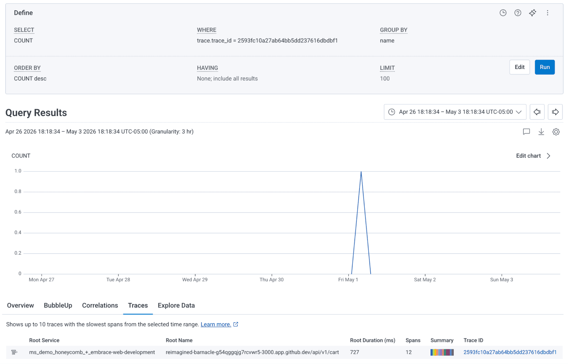Click external link icon beside Learn more
This screenshot has height=364, width=568.
point(236,324)
